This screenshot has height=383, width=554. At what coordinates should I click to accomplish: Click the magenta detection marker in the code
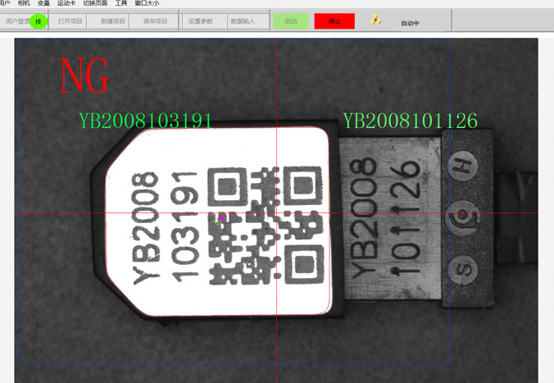pos(221,220)
